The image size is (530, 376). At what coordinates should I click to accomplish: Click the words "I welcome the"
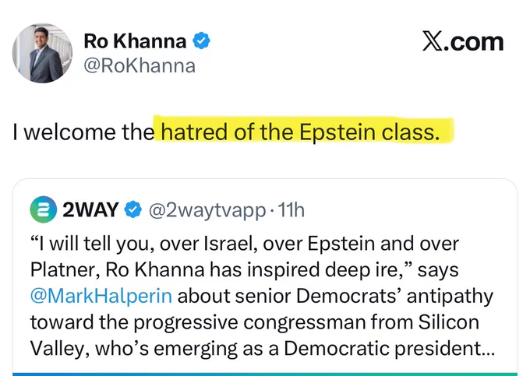pyautogui.click(x=83, y=132)
